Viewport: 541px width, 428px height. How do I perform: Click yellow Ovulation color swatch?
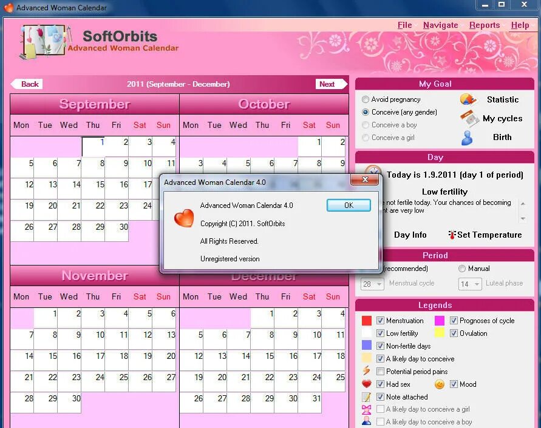coord(439,333)
